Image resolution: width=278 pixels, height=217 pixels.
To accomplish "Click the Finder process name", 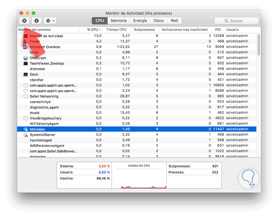I will 35,41.
